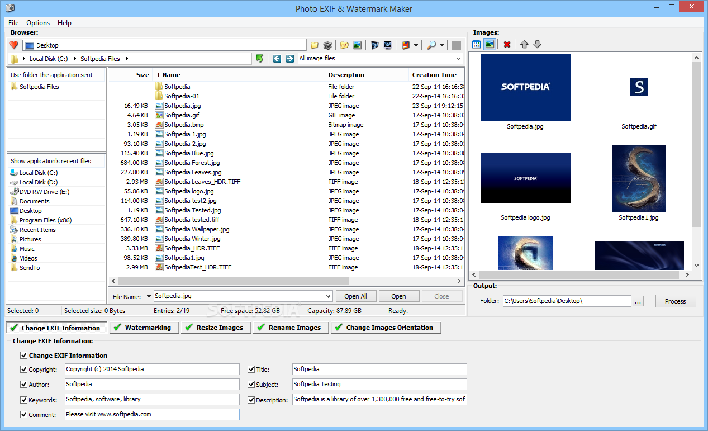Select the Softpedia Forest.jpg file row

[x=286, y=163]
